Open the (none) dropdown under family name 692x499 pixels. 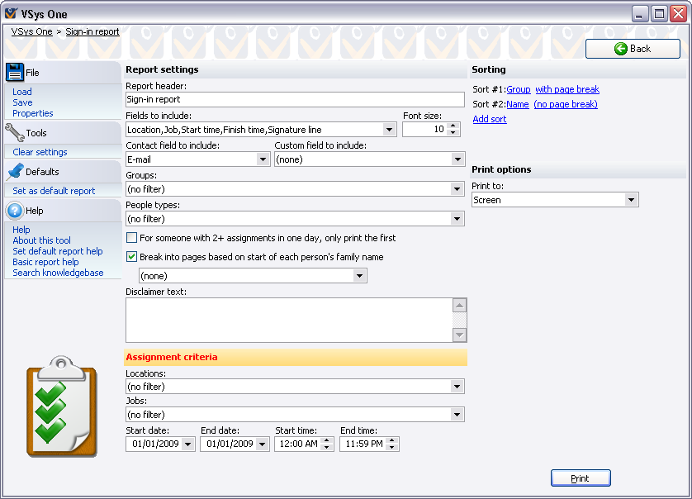[x=359, y=276]
